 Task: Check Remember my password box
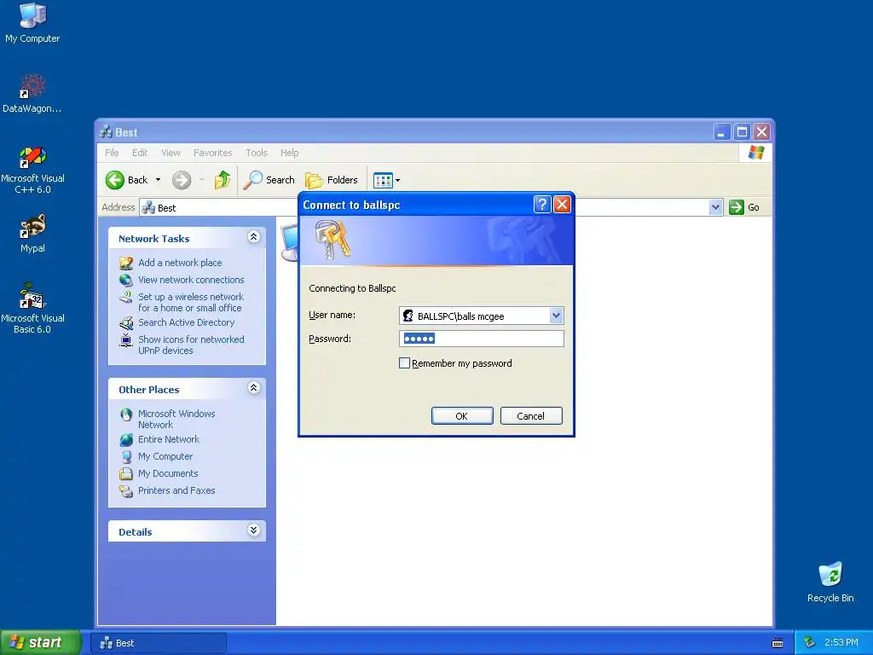pos(405,363)
